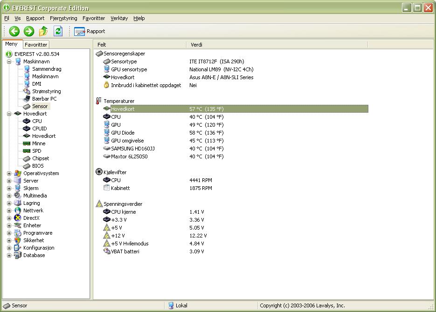The height and width of the screenshot is (312, 436).
Task: Expand the Multimedia tree node
Action: coord(9,196)
